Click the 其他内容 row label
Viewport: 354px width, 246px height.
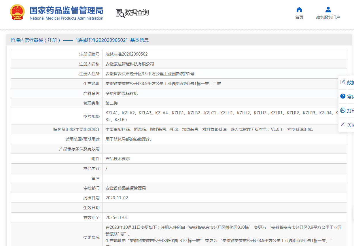coord(91,169)
